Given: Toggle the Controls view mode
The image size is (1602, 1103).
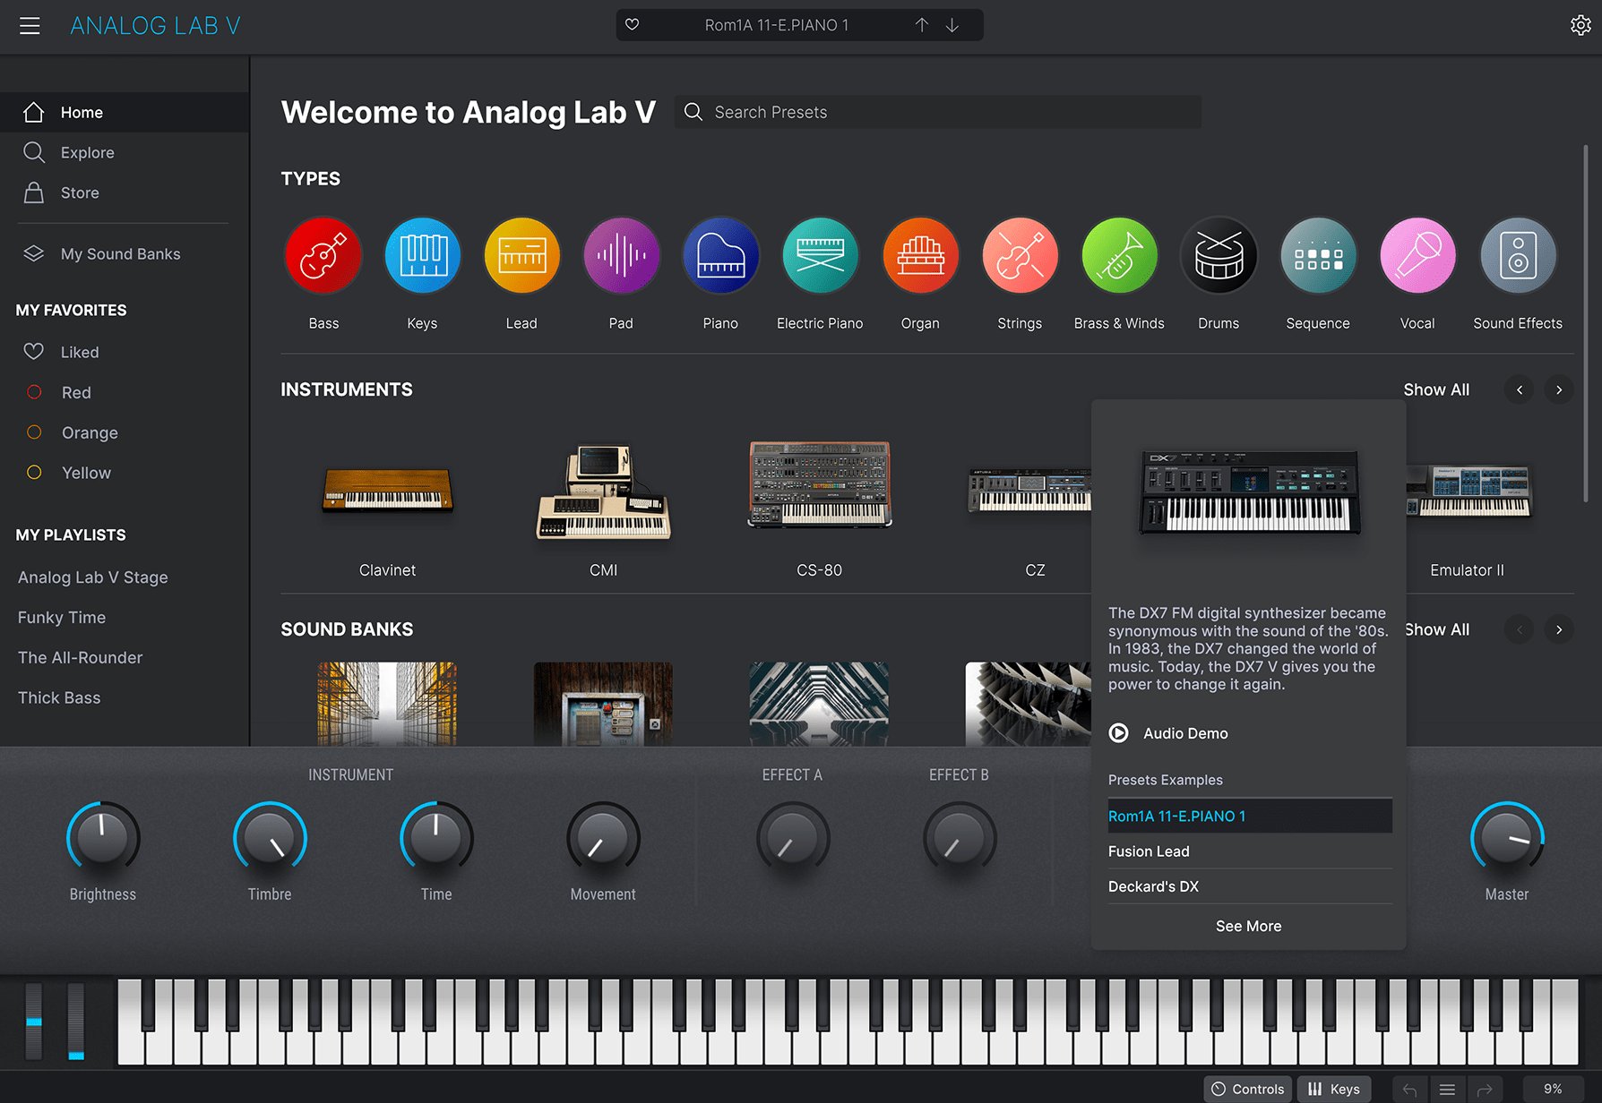Looking at the screenshot, I should (1246, 1088).
